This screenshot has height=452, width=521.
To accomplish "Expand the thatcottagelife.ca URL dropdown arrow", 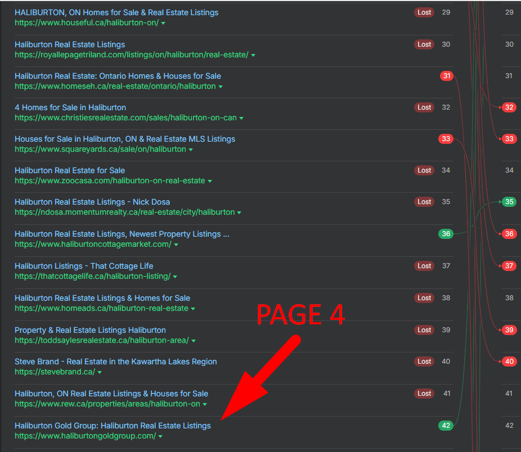I will coord(175,277).
